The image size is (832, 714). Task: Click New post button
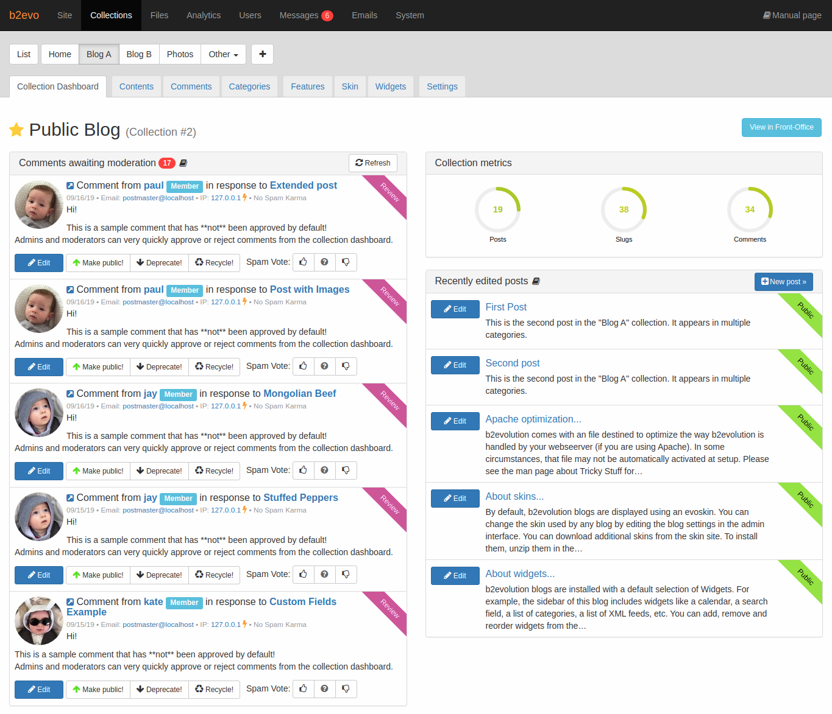[x=784, y=282]
